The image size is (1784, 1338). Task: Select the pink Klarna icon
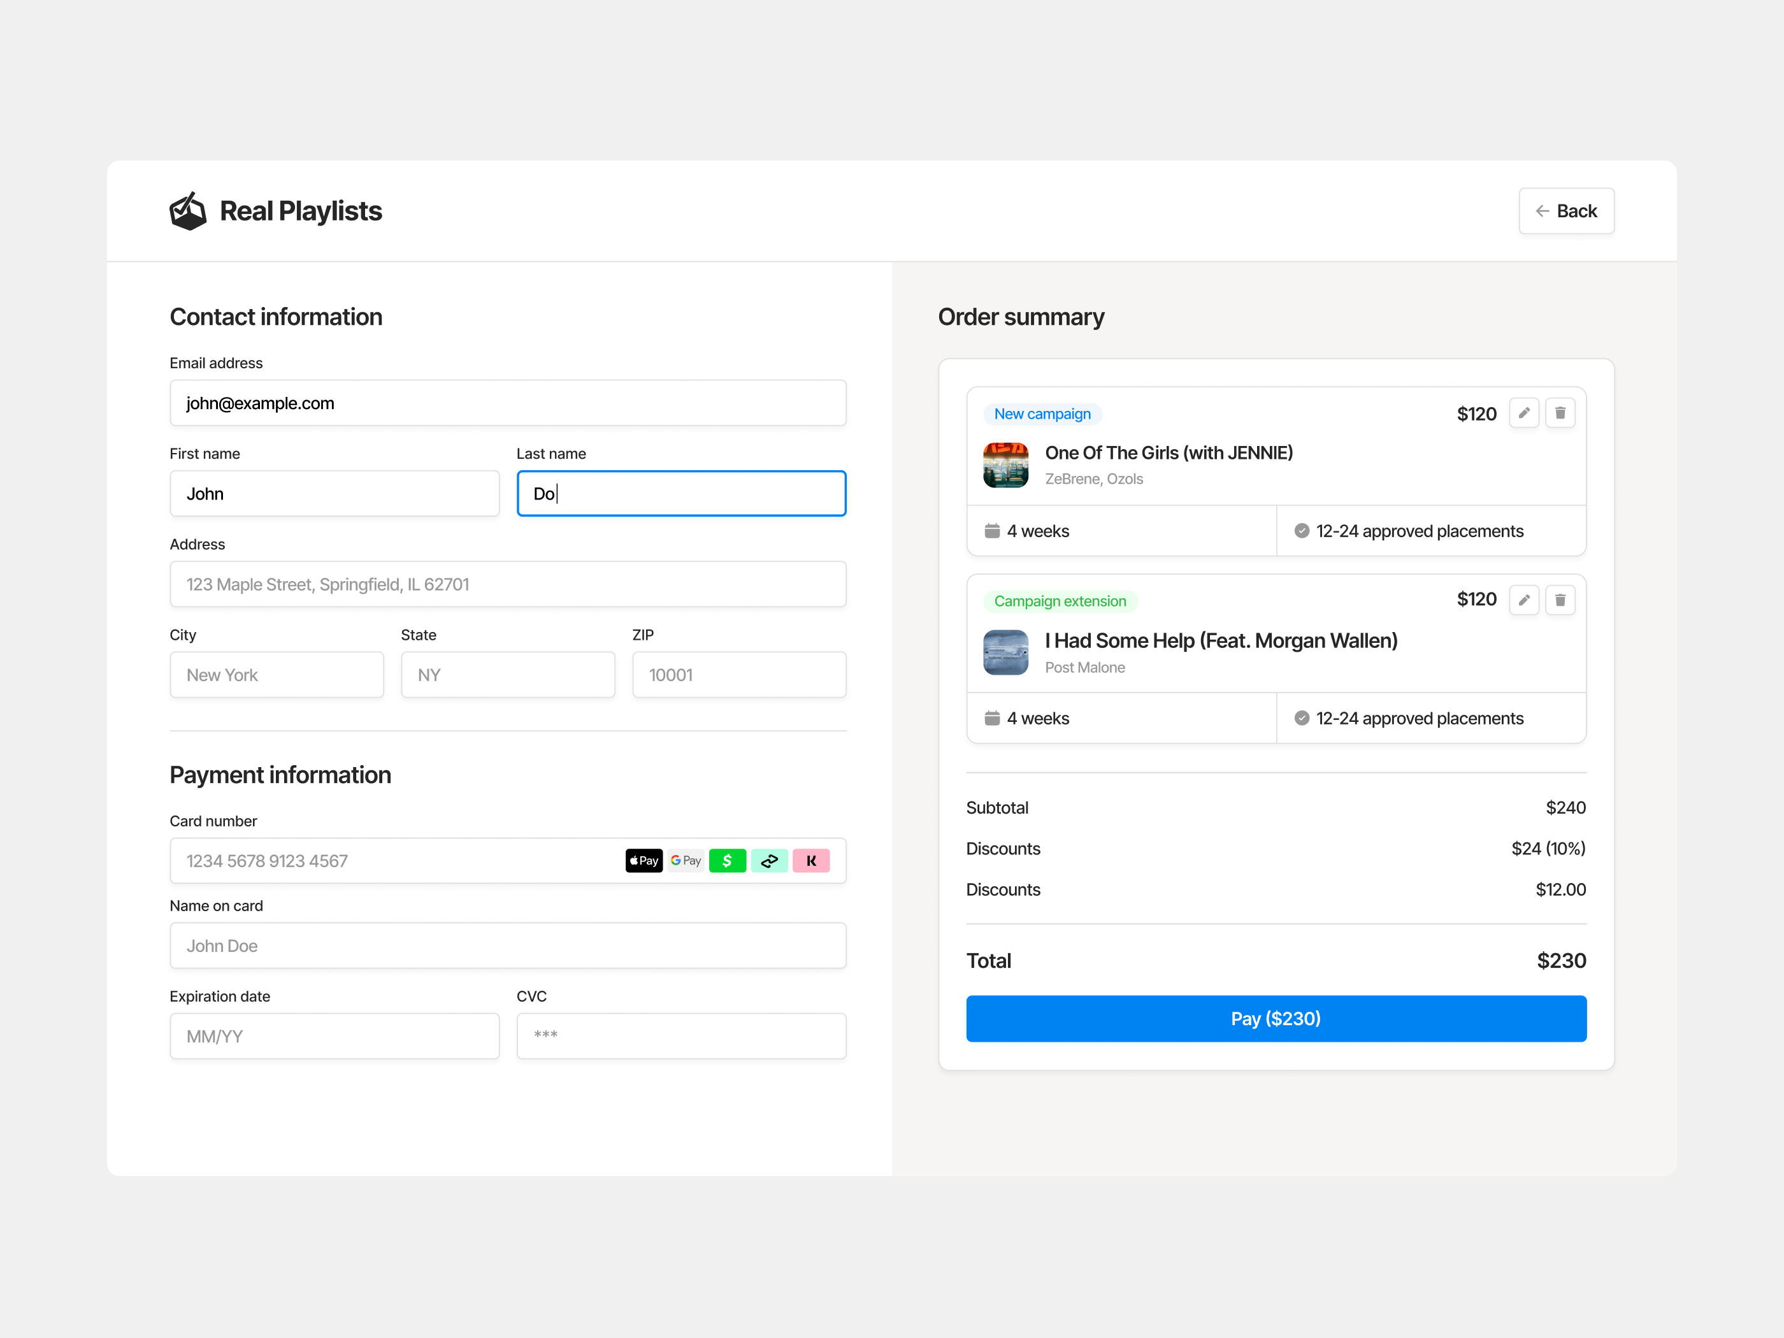[x=810, y=861]
